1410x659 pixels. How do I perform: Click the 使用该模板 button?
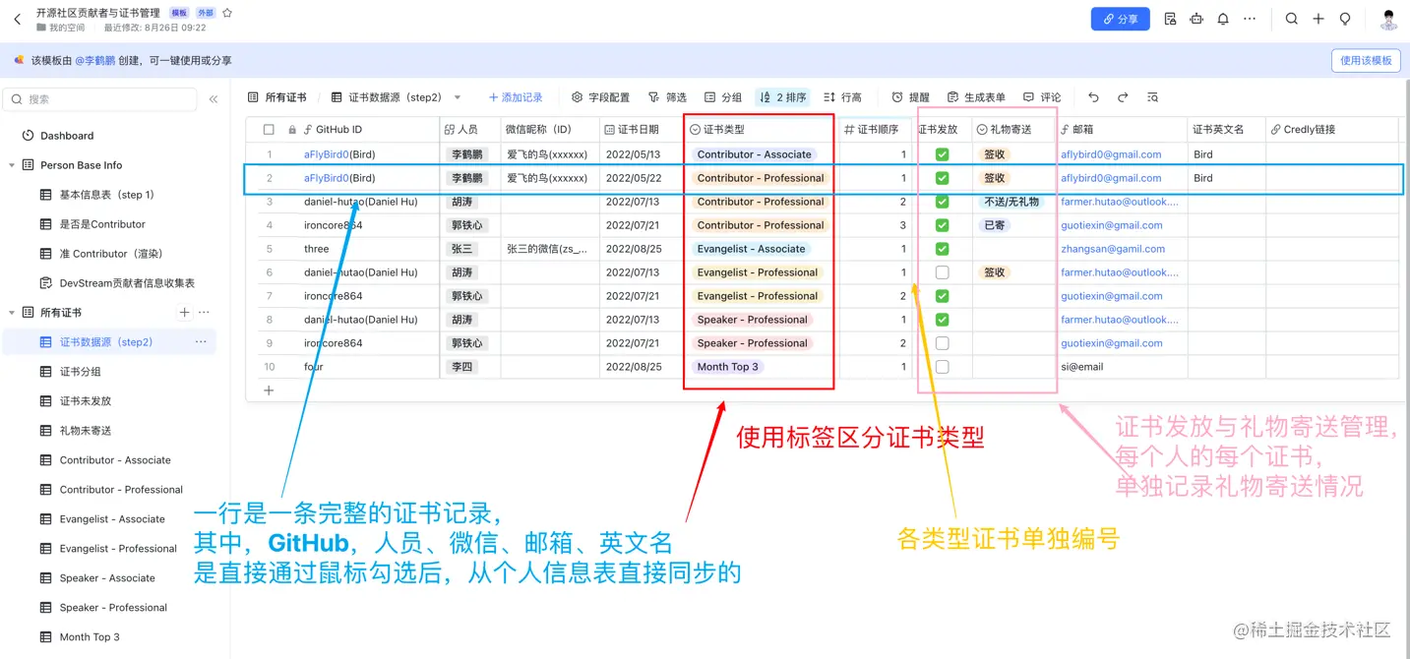click(x=1365, y=60)
